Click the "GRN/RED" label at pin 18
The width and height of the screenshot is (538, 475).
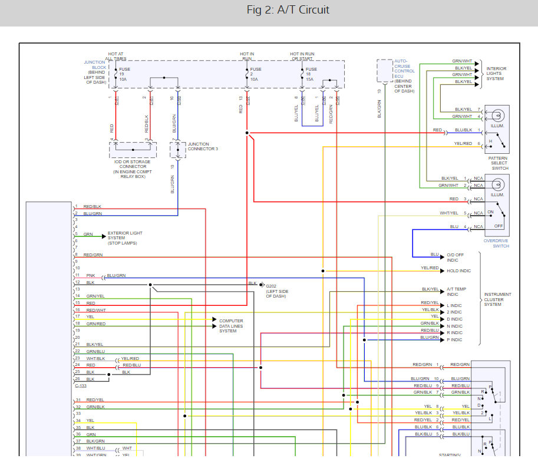click(x=95, y=324)
